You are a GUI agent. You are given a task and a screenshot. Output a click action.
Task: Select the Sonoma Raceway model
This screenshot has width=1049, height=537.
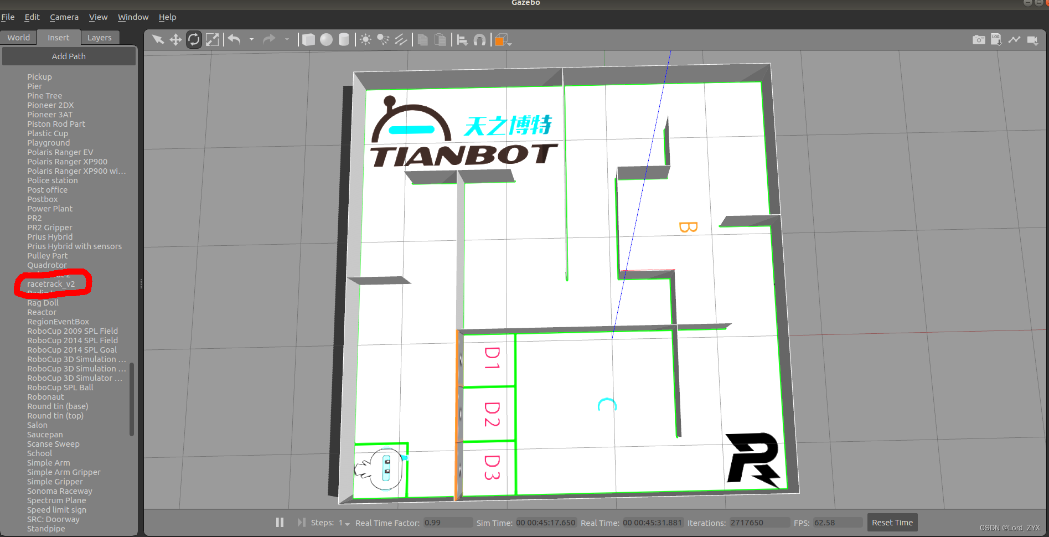point(60,491)
